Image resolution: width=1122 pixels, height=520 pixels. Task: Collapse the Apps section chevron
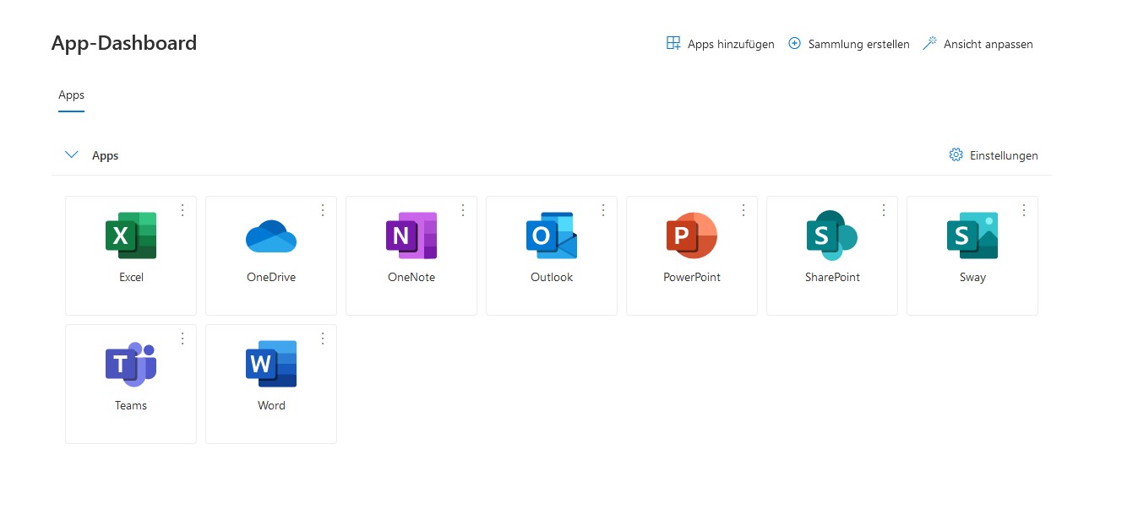click(72, 154)
